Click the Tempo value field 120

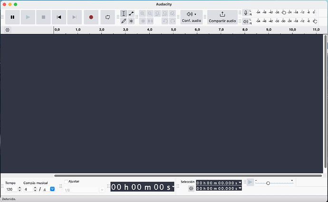click(11, 189)
